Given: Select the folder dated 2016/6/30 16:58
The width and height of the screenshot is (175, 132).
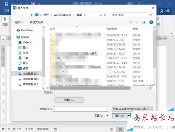Looking at the screenshot, I should (96, 63).
